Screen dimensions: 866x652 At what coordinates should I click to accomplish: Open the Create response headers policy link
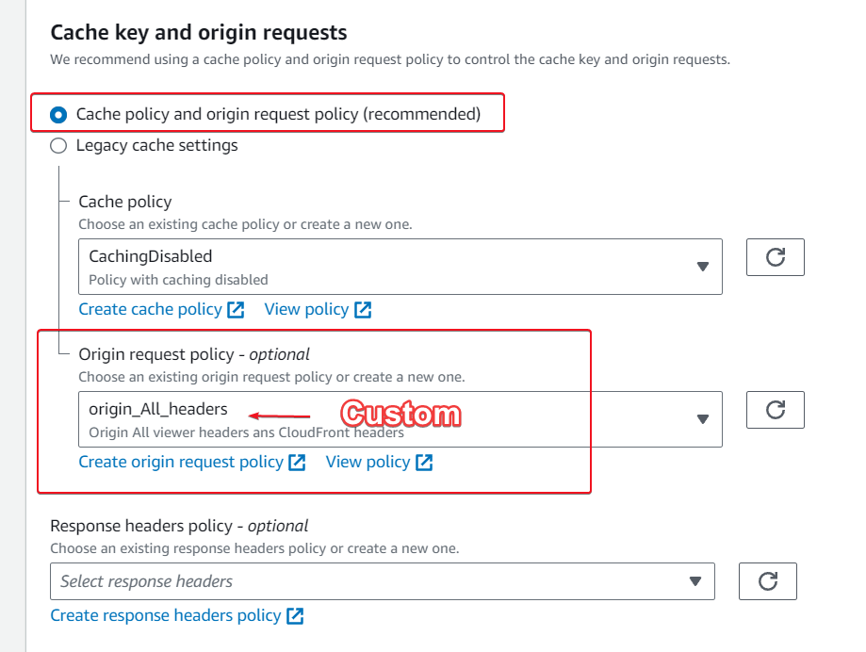[x=166, y=615]
